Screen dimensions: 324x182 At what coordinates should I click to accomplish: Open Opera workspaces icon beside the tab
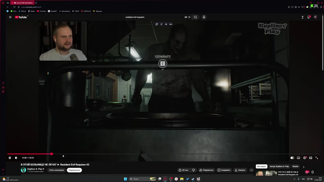pos(8,3)
